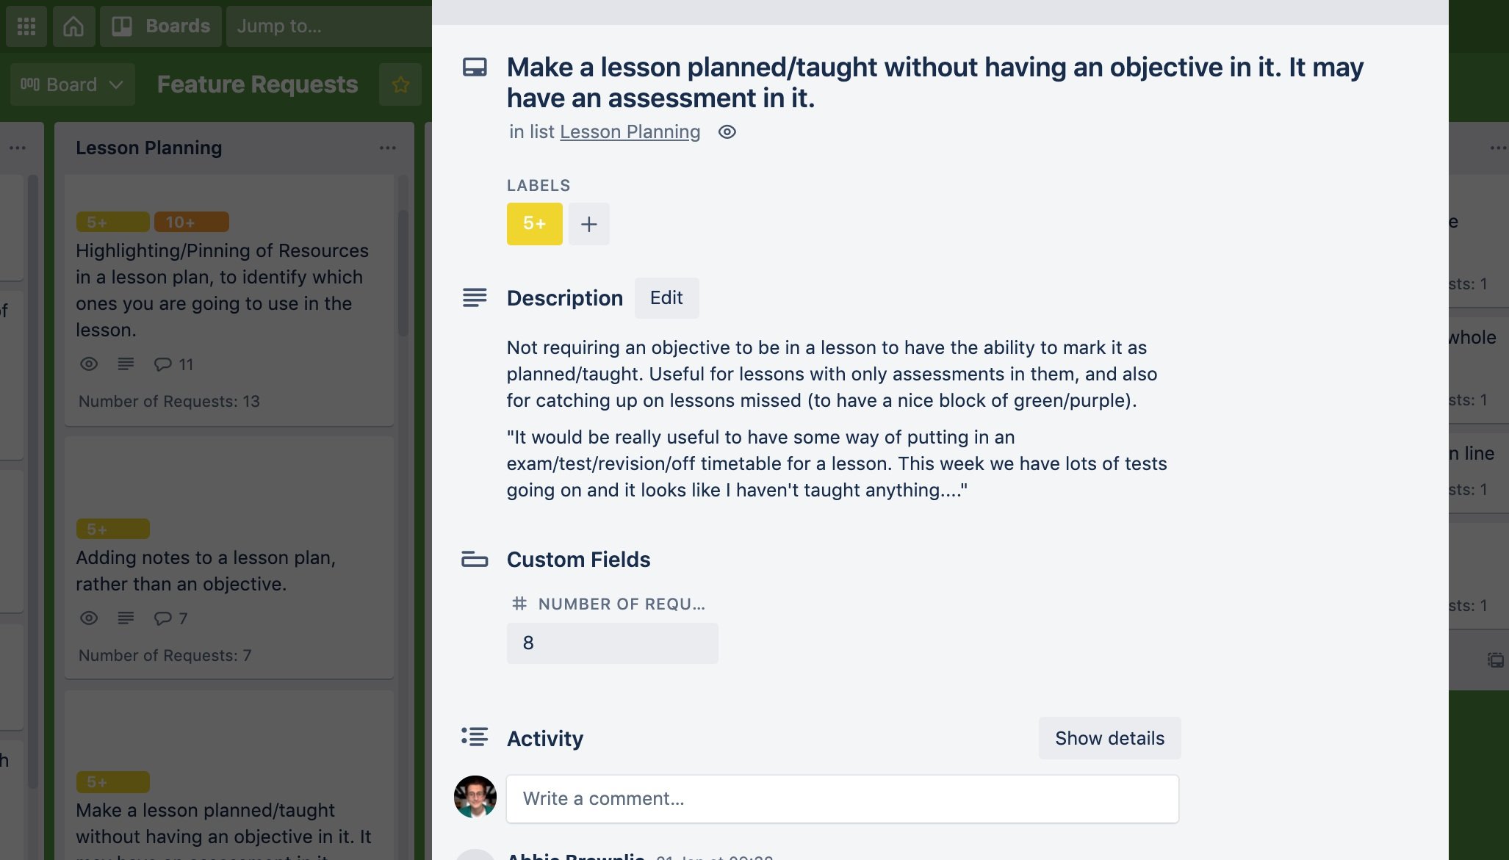Screen dimensions: 1509x860
Task: Click the Number of Requests: 13 text
Action: click(169, 401)
